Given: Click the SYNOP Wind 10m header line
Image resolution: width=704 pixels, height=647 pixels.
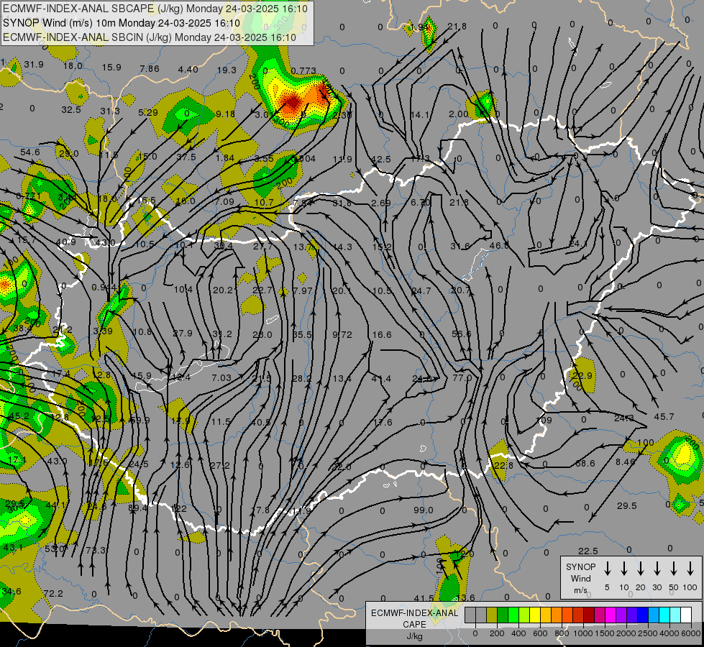Looking at the screenshot, I should (122, 23).
